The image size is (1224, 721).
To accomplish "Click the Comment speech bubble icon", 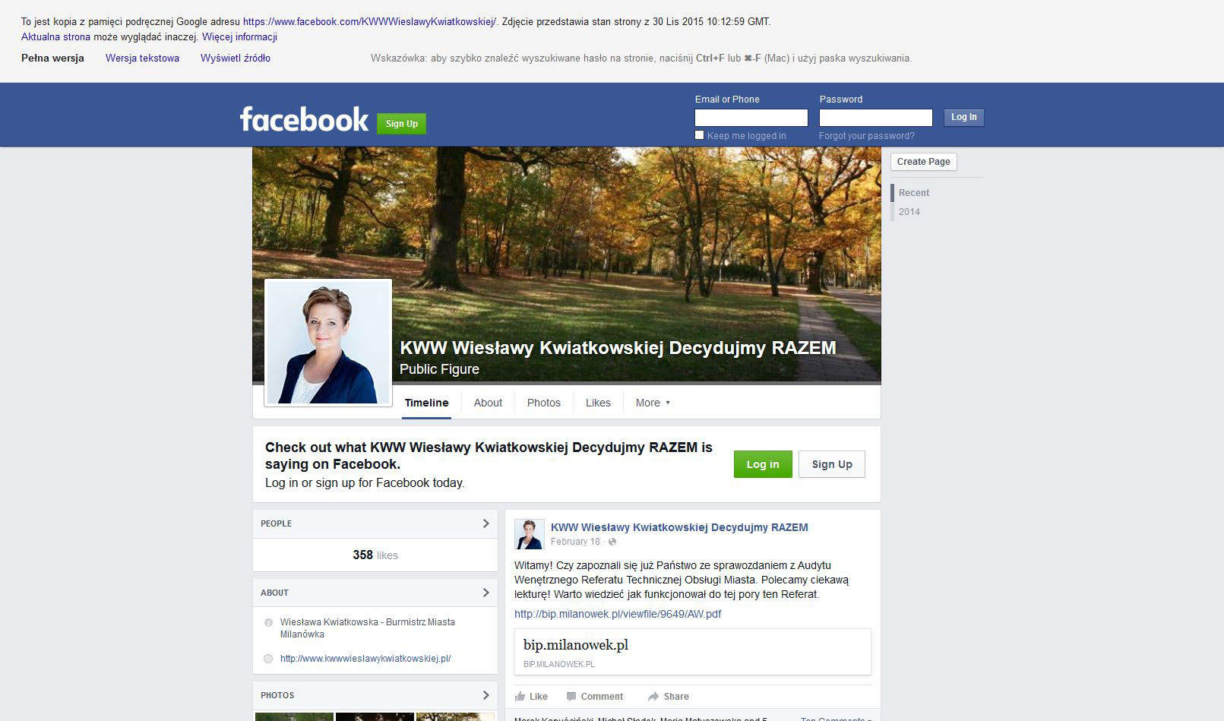I will tap(571, 696).
